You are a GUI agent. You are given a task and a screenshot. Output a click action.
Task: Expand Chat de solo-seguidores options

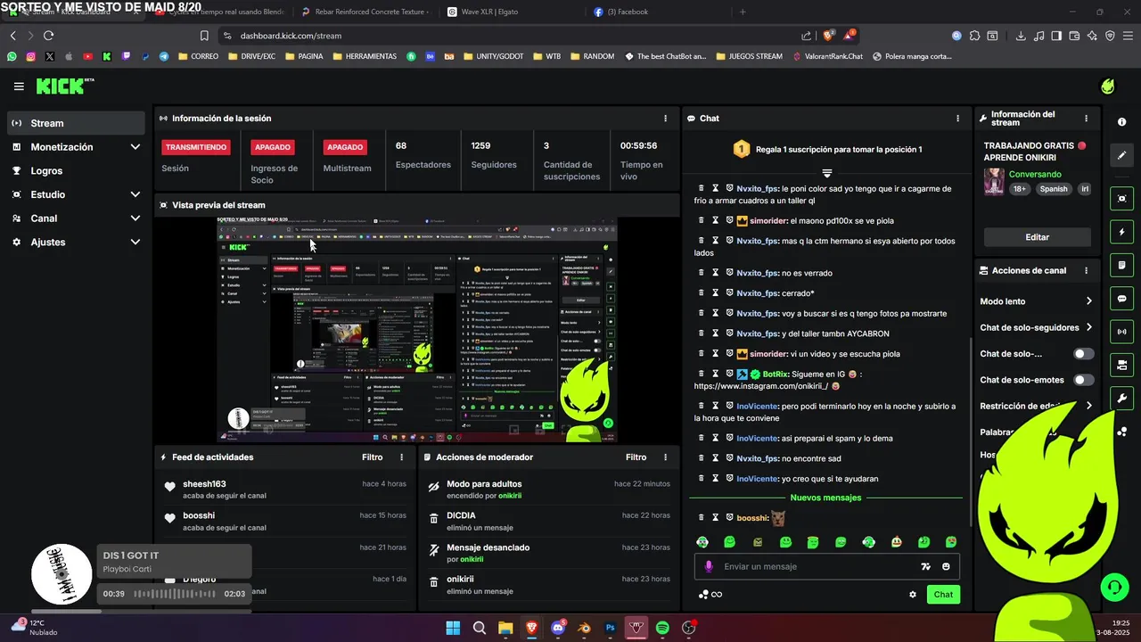pos(1088,327)
